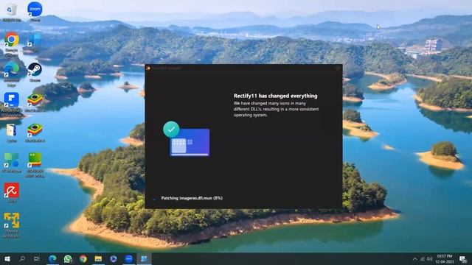Open the notification center icon
The width and height of the screenshot is (472, 265).
(463, 259)
